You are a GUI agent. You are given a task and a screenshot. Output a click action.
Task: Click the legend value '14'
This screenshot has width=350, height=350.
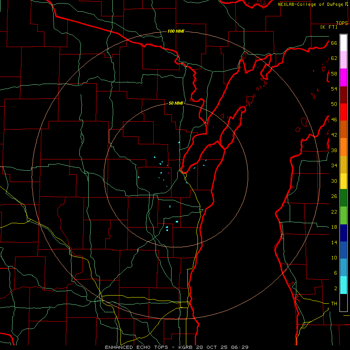pyautogui.click(x=334, y=242)
